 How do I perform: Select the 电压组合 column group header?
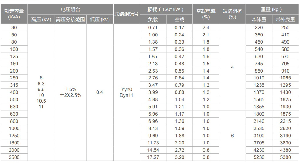click(x=70, y=10)
